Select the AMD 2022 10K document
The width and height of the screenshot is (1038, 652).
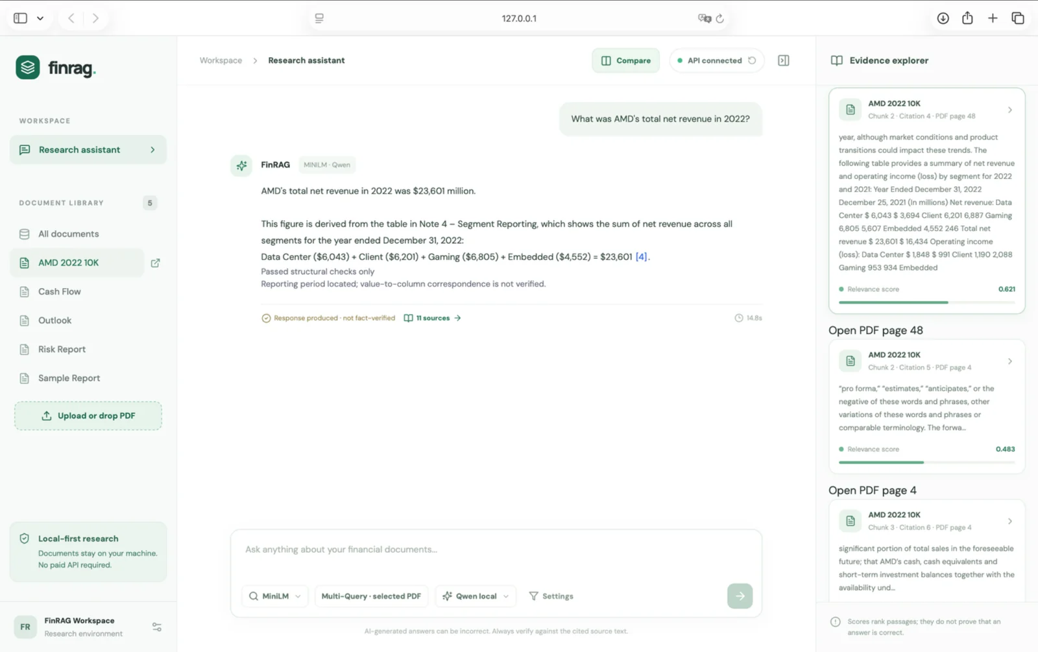pyautogui.click(x=77, y=263)
